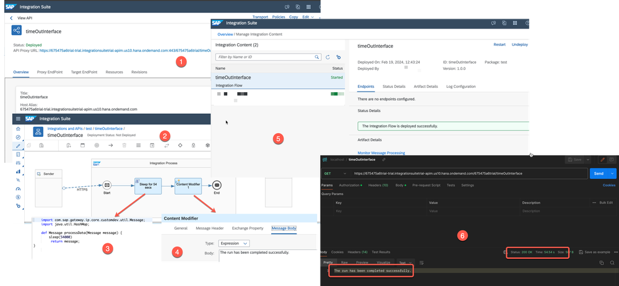Click the search icon in the Postman response pane
Screen dimensions: 619x286
coord(613,263)
